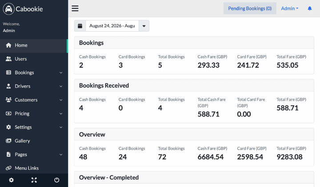Open the Gallery menu item
This screenshot has height=187, width=320.
point(34,141)
